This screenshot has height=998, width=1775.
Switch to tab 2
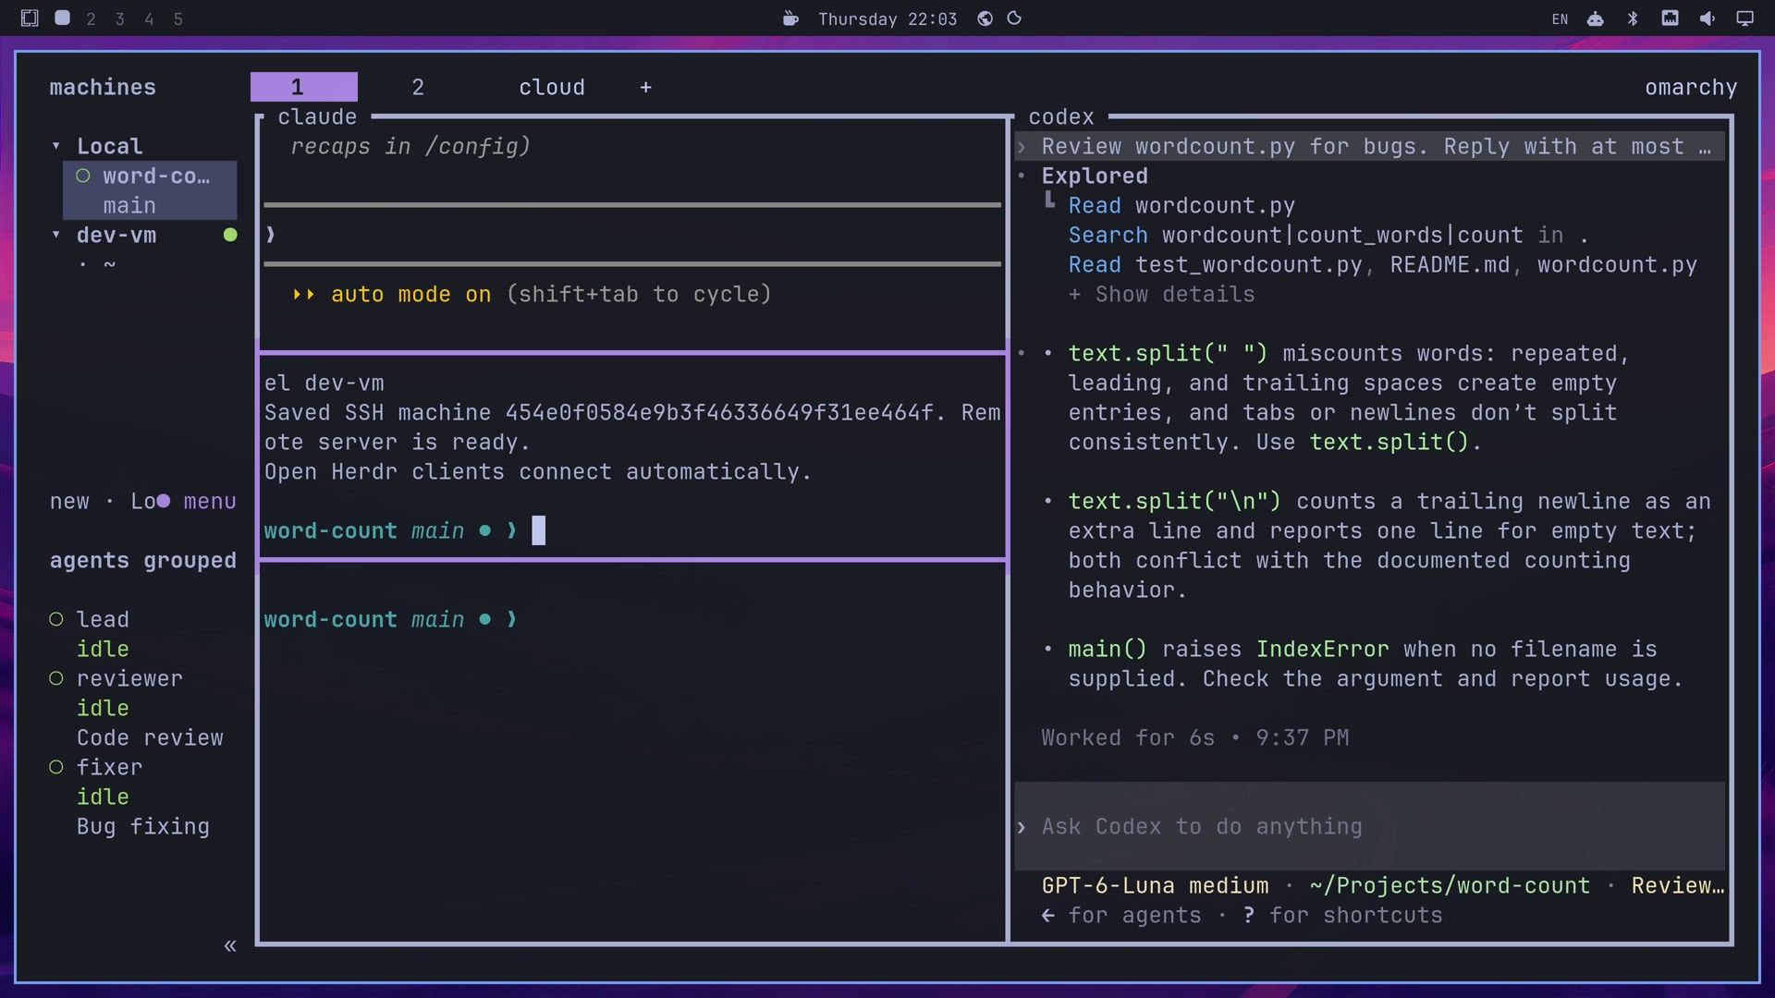(x=418, y=87)
